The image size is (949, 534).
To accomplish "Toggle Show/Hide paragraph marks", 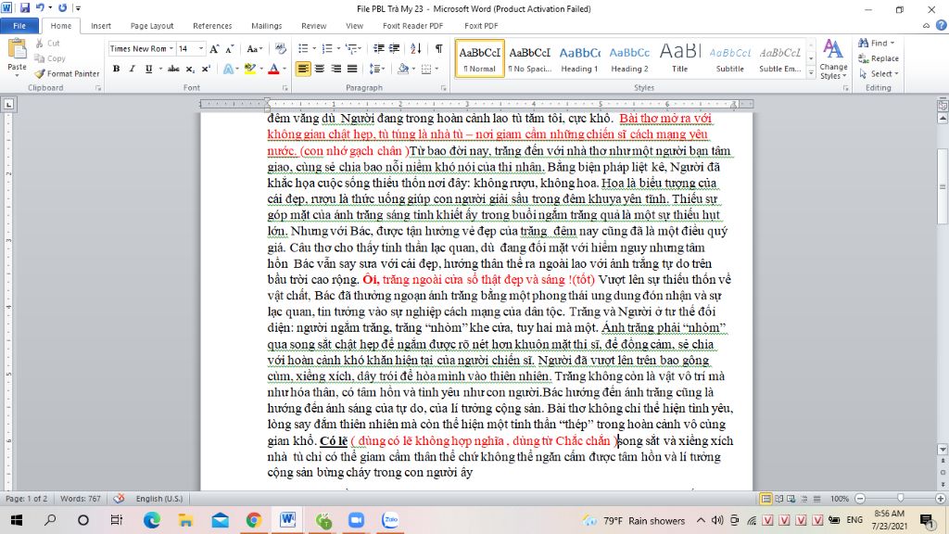I will tap(438, 48).
